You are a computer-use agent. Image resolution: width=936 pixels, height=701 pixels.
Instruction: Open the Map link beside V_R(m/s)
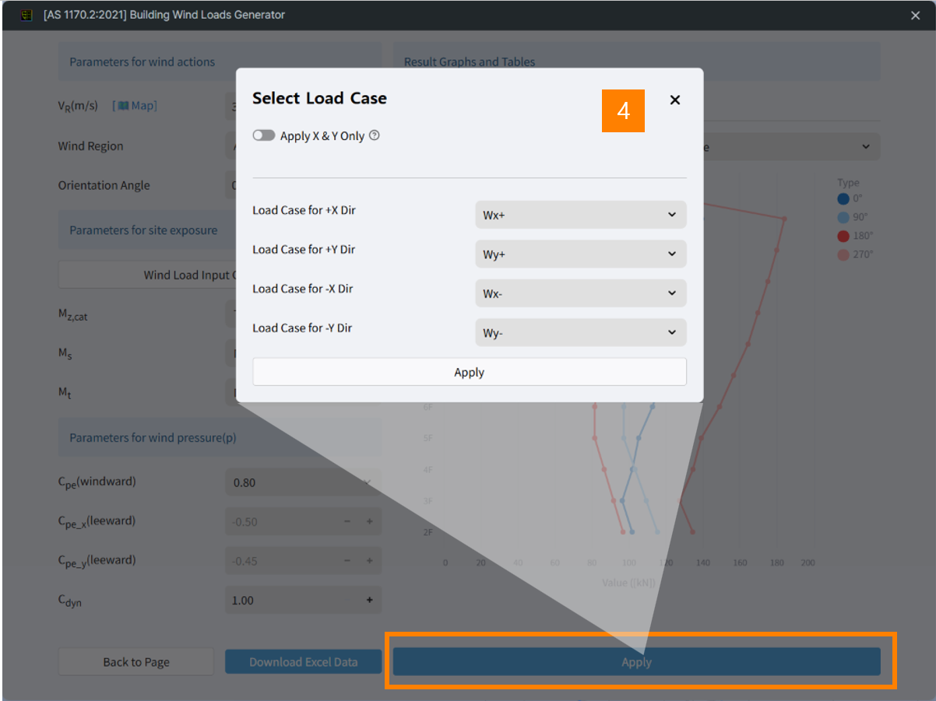[134, 105]
